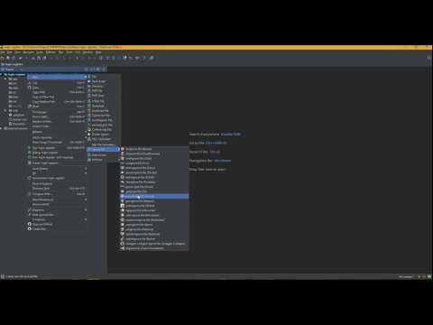The width and height of the screenshot is (433, 325).
Task: Open the Navigate menu
Action: 29,52
